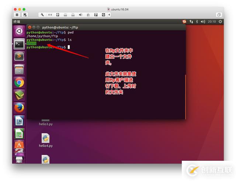Click the VM snapshot button next to pause

click(25, 15)
